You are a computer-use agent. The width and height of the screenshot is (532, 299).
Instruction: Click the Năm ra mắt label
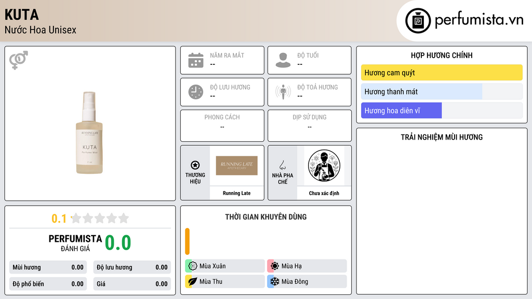pos(227,55)
